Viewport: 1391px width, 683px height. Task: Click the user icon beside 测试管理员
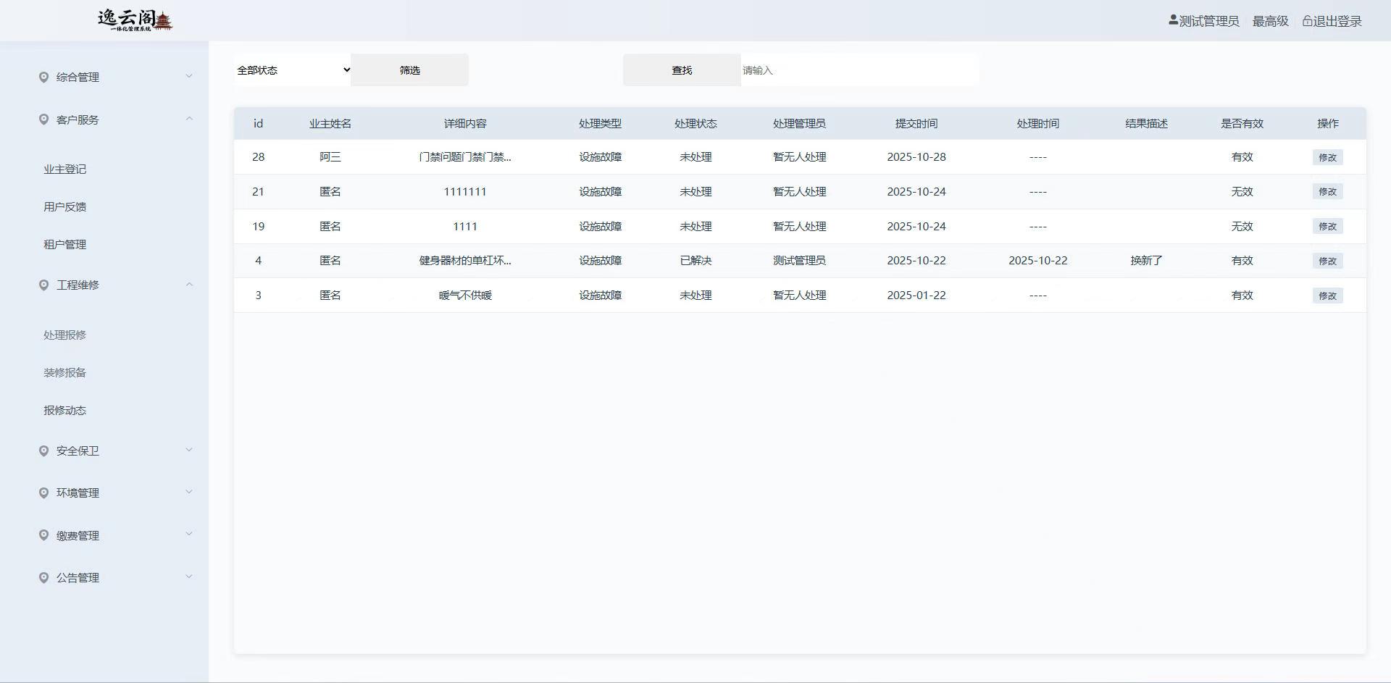(1173, 20)
